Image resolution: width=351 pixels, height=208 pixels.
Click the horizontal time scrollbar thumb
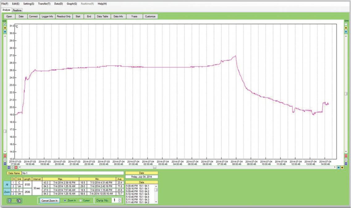click(154, 167)
